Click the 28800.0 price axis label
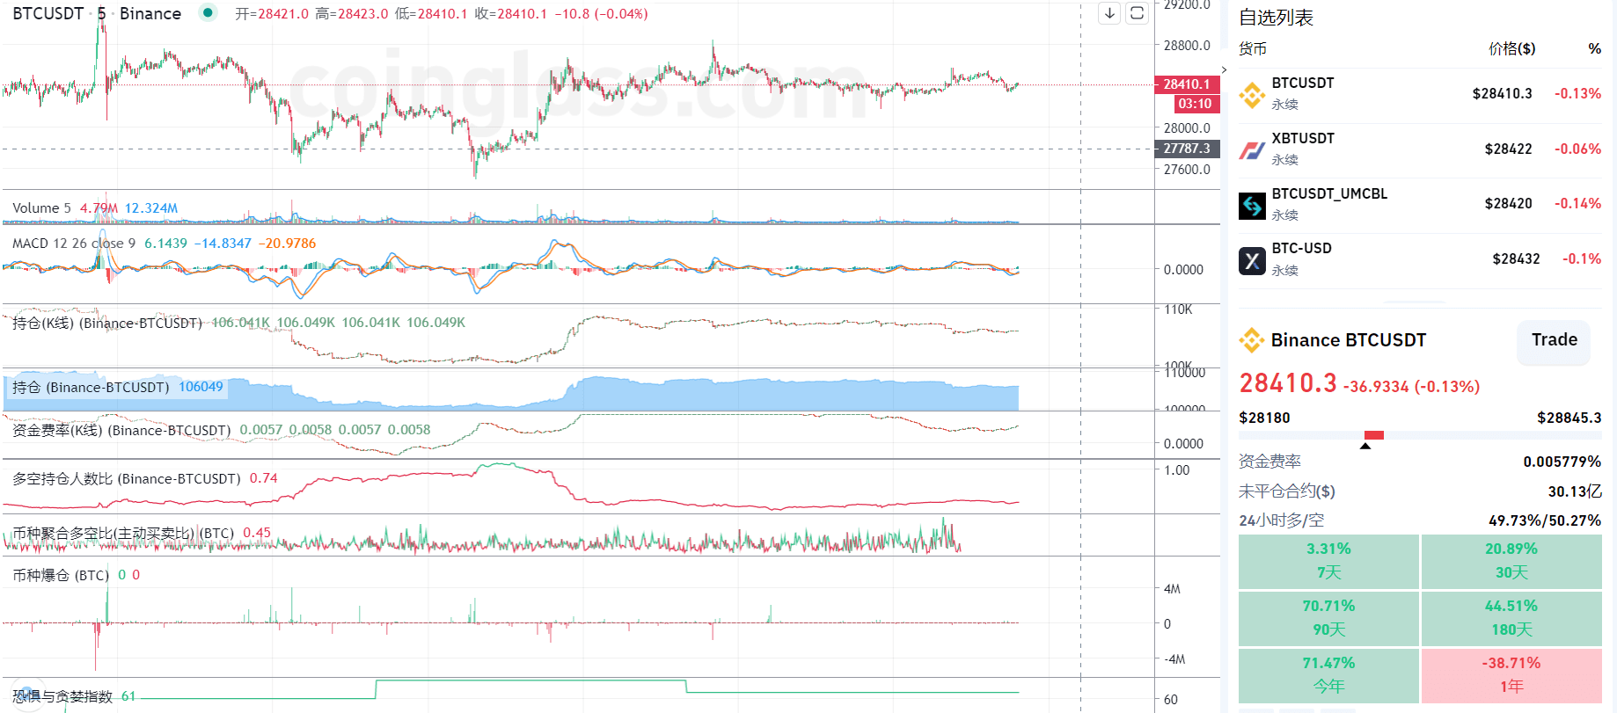The height and width of the screenshot is (713, 1617). [1187, 46]
